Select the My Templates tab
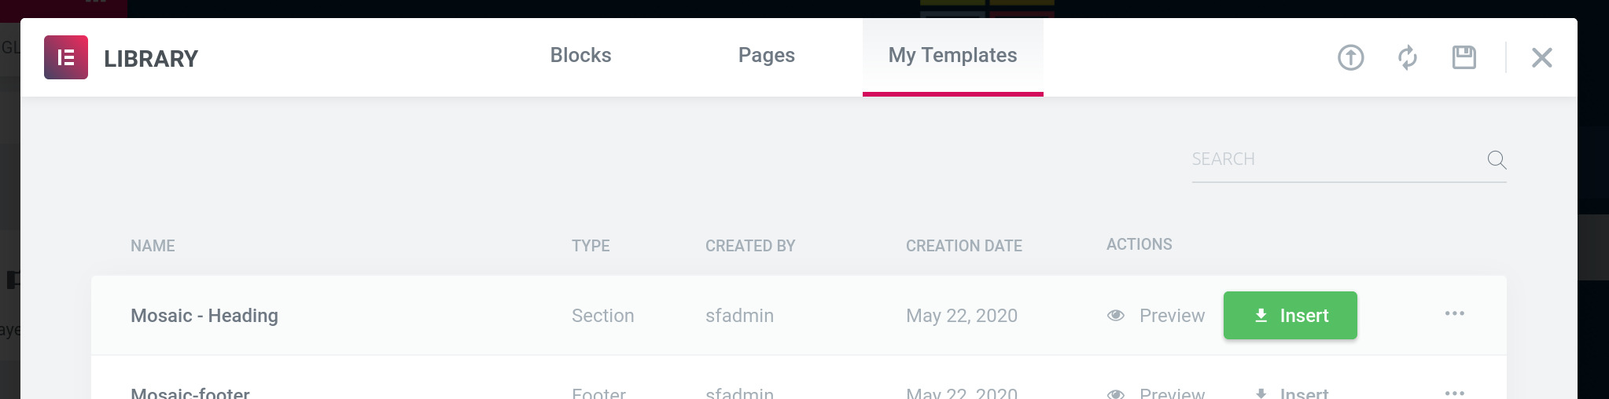The height and width of the screenshot is (399, 1609). pos(952,56)
